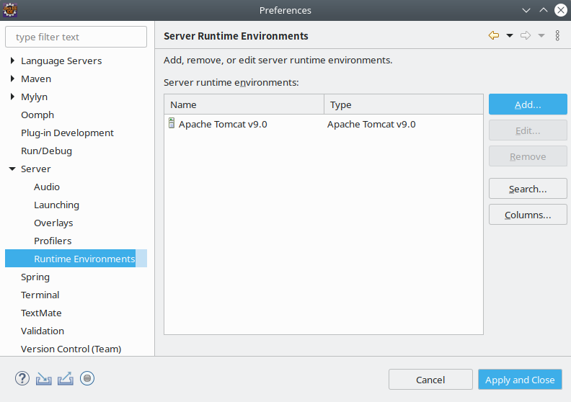Screen dimensions: 571x402
Task: Click the window shade-down chevron in title bar
Action: (x=526, y=10)
